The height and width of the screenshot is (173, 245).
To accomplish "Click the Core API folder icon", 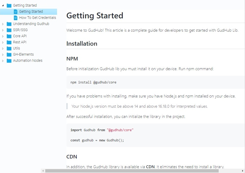I will tap(9, 36).
